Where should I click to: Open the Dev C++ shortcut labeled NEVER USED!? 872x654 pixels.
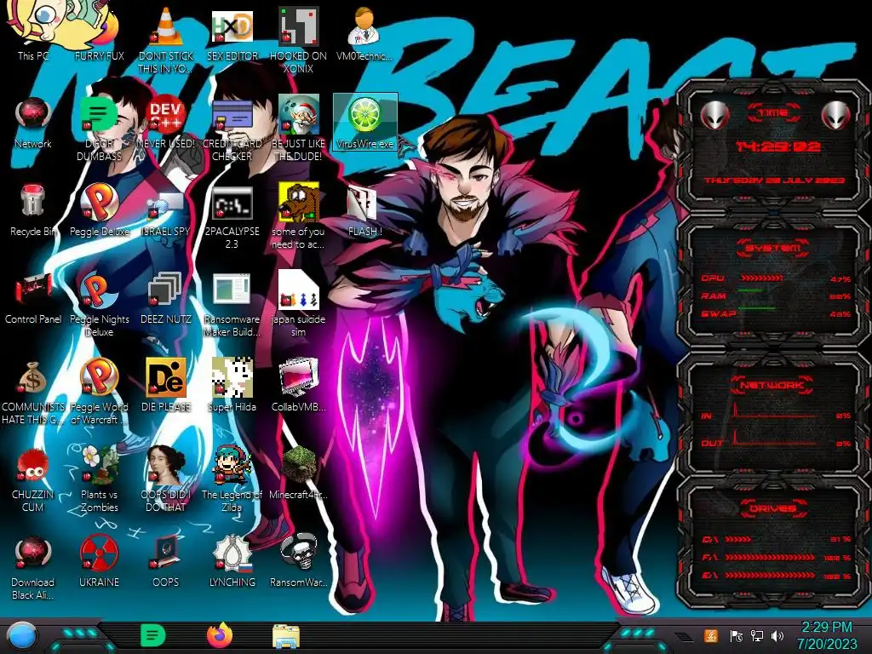coord(166,123)
